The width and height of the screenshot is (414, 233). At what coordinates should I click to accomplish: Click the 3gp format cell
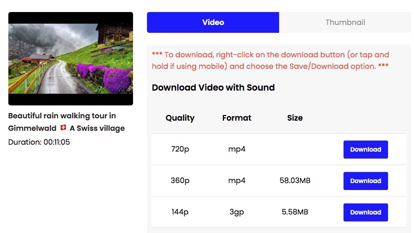pos(236,212)
